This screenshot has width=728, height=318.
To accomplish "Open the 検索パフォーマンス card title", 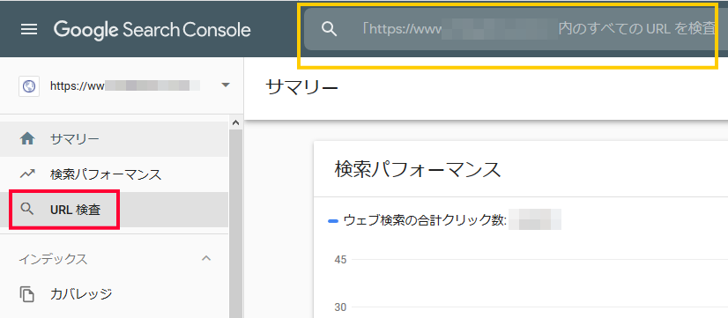I will [418, 169].
